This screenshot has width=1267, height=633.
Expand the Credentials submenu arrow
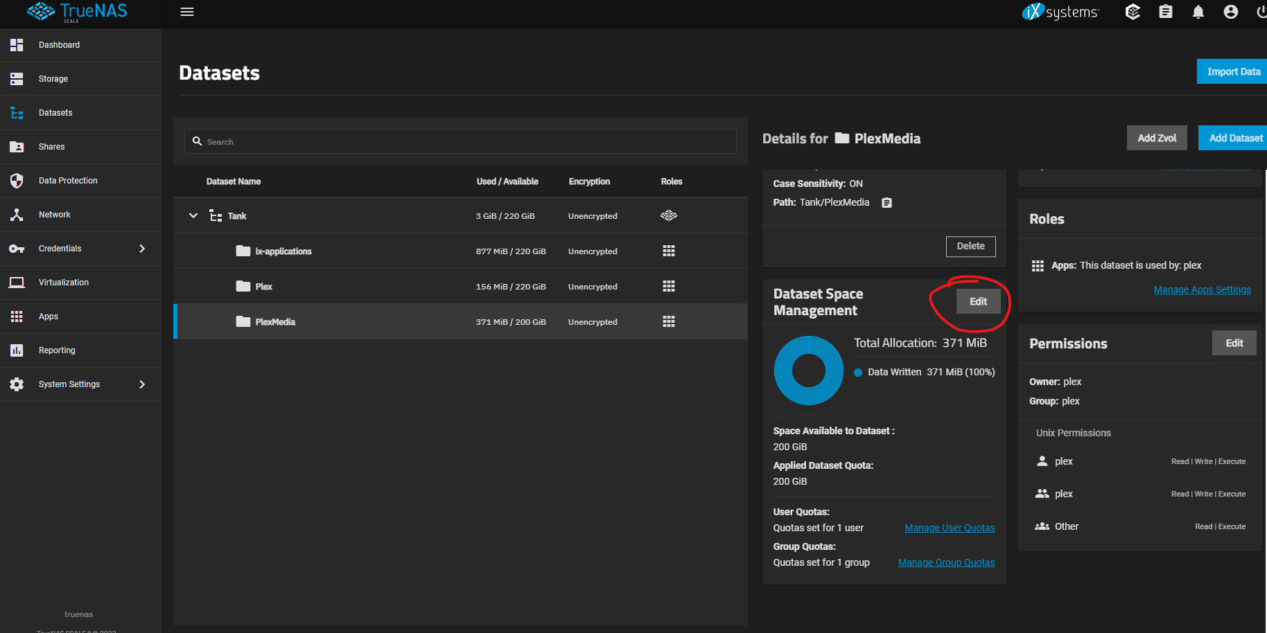[x=142, y=249]
